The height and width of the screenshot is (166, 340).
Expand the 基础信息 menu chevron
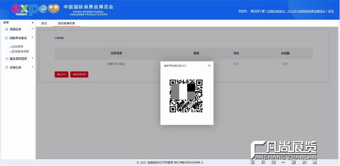point(33,29)
